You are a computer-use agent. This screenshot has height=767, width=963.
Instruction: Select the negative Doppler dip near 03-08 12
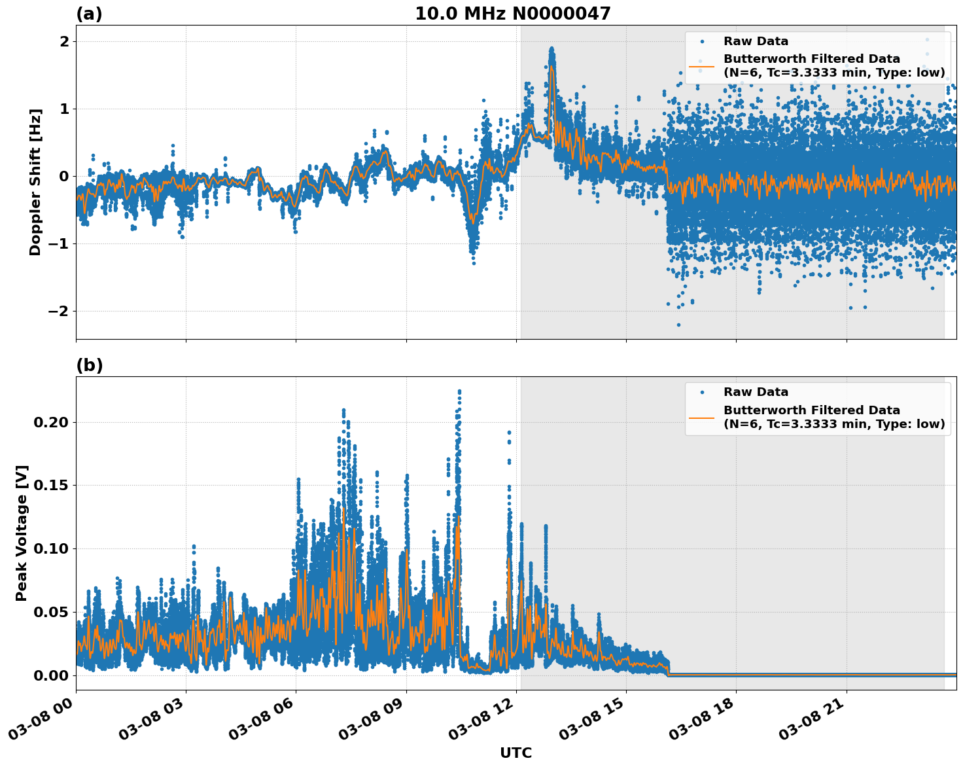472,223
